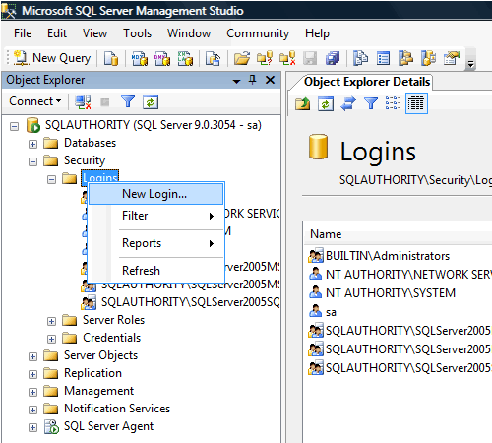Open a new Database Engine Query
The width and height of the screenshot is (492, 443).
111,58
